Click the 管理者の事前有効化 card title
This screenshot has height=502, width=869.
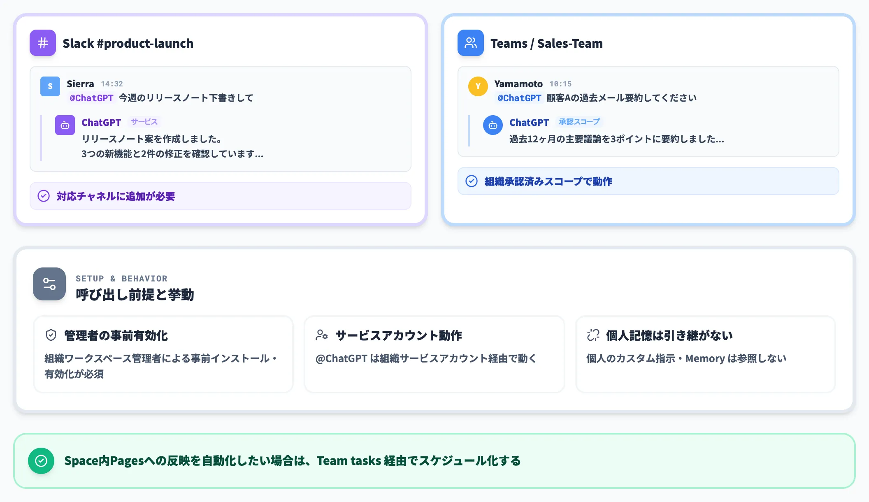116,335
